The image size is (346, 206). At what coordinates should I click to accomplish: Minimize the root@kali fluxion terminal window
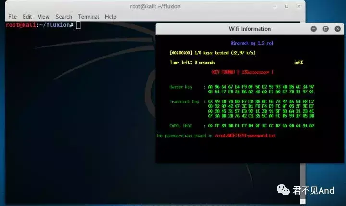[275, 6]
